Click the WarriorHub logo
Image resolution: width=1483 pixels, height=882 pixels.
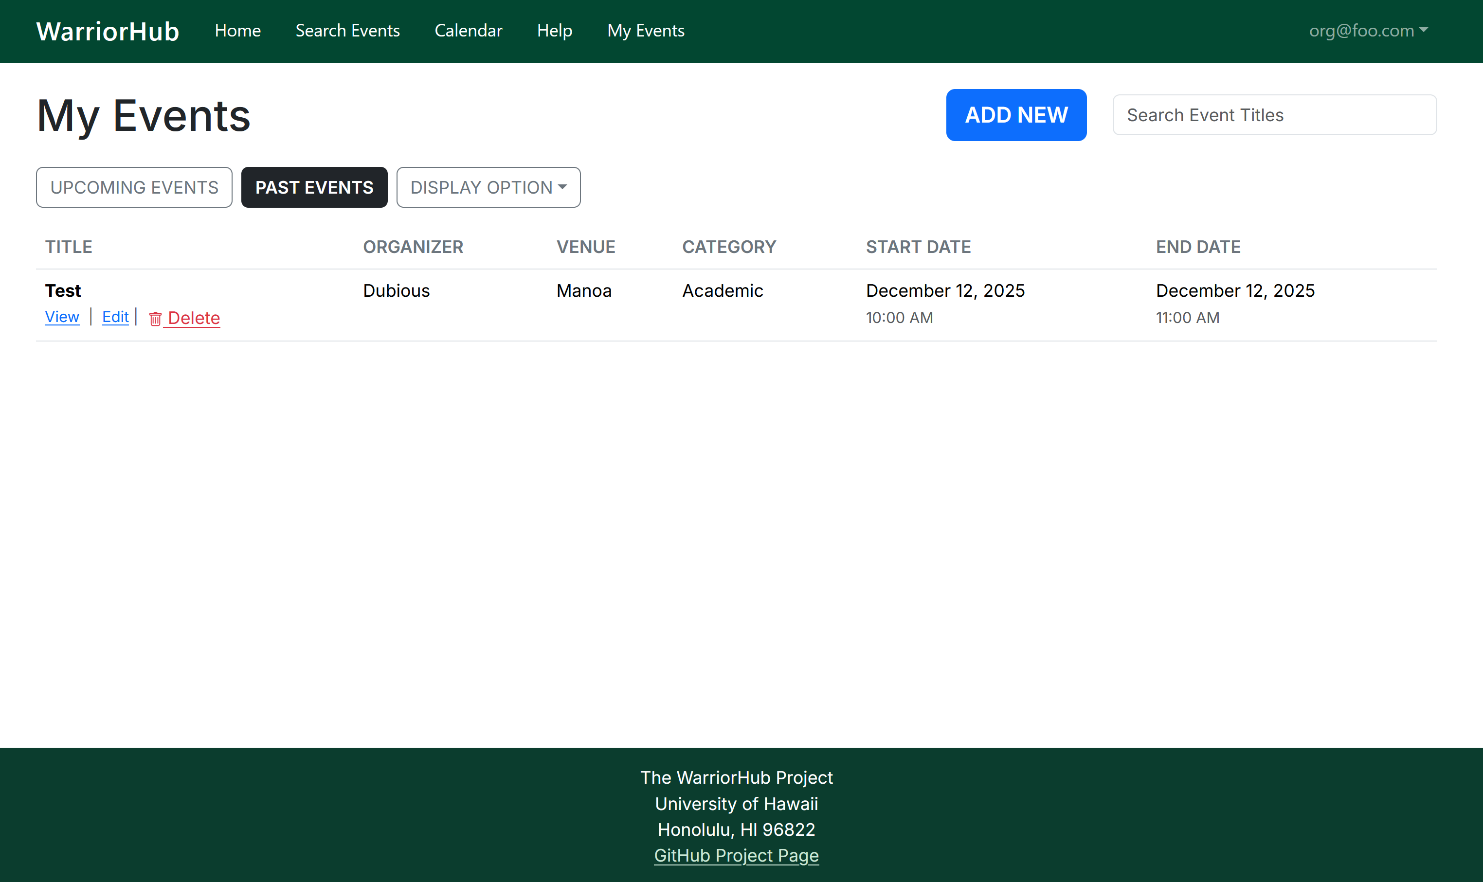tap(107, 30)
